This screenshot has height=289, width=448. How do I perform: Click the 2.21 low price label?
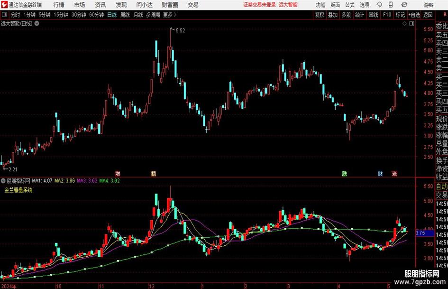click(13, 169)
